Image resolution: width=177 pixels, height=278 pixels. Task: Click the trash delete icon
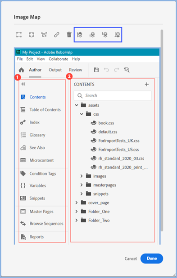point(69,34)
